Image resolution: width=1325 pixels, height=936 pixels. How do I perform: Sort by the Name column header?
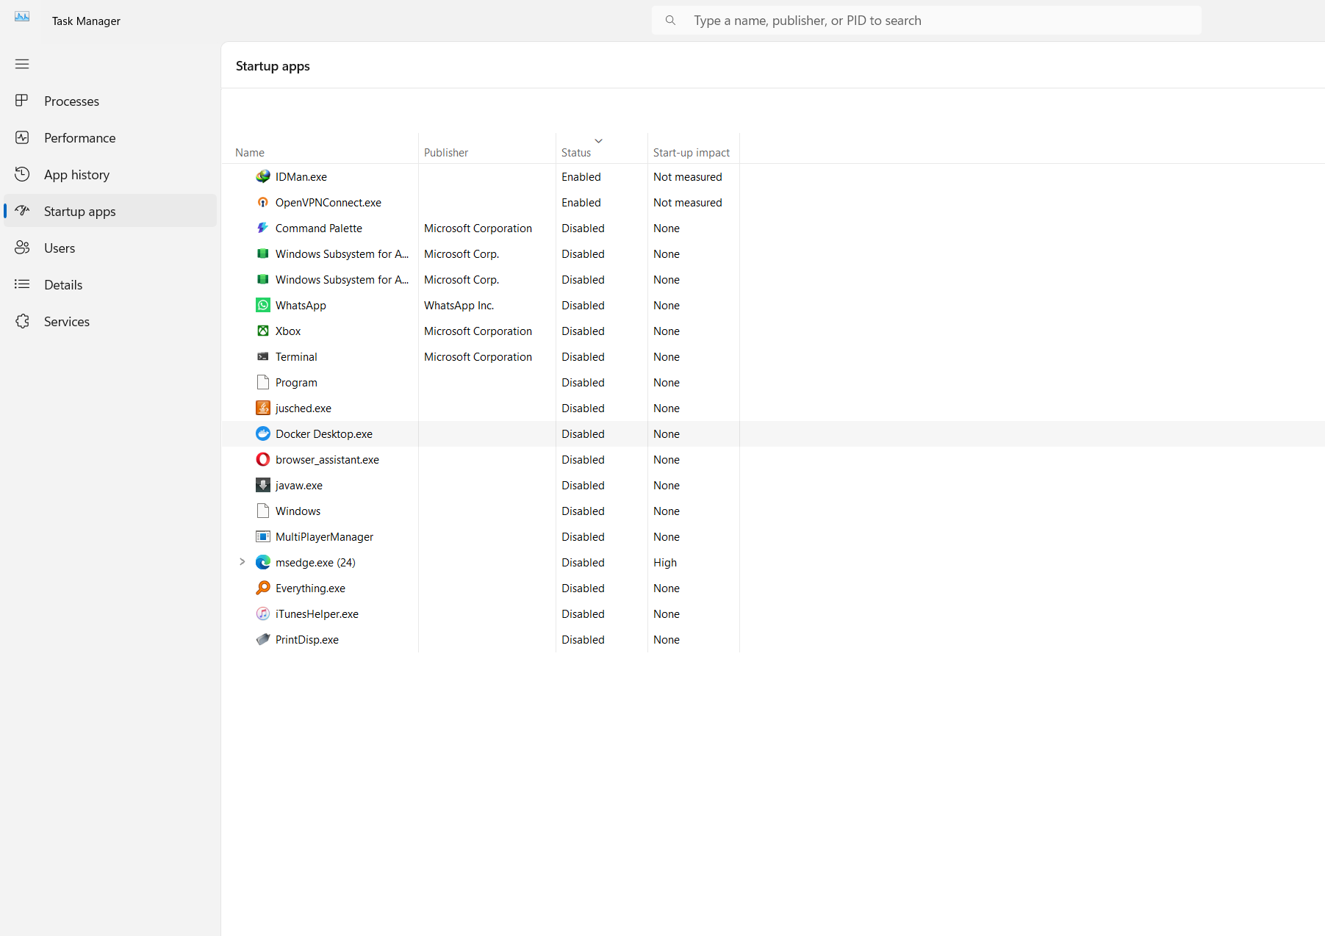coord(250,152)
